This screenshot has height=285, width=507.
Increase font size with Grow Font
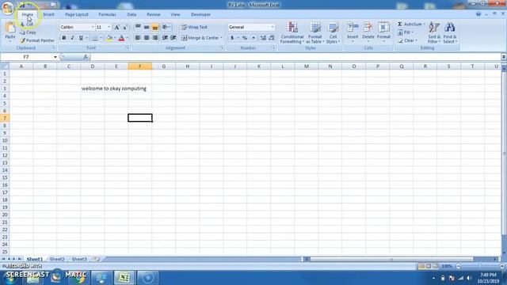(117, 27)
